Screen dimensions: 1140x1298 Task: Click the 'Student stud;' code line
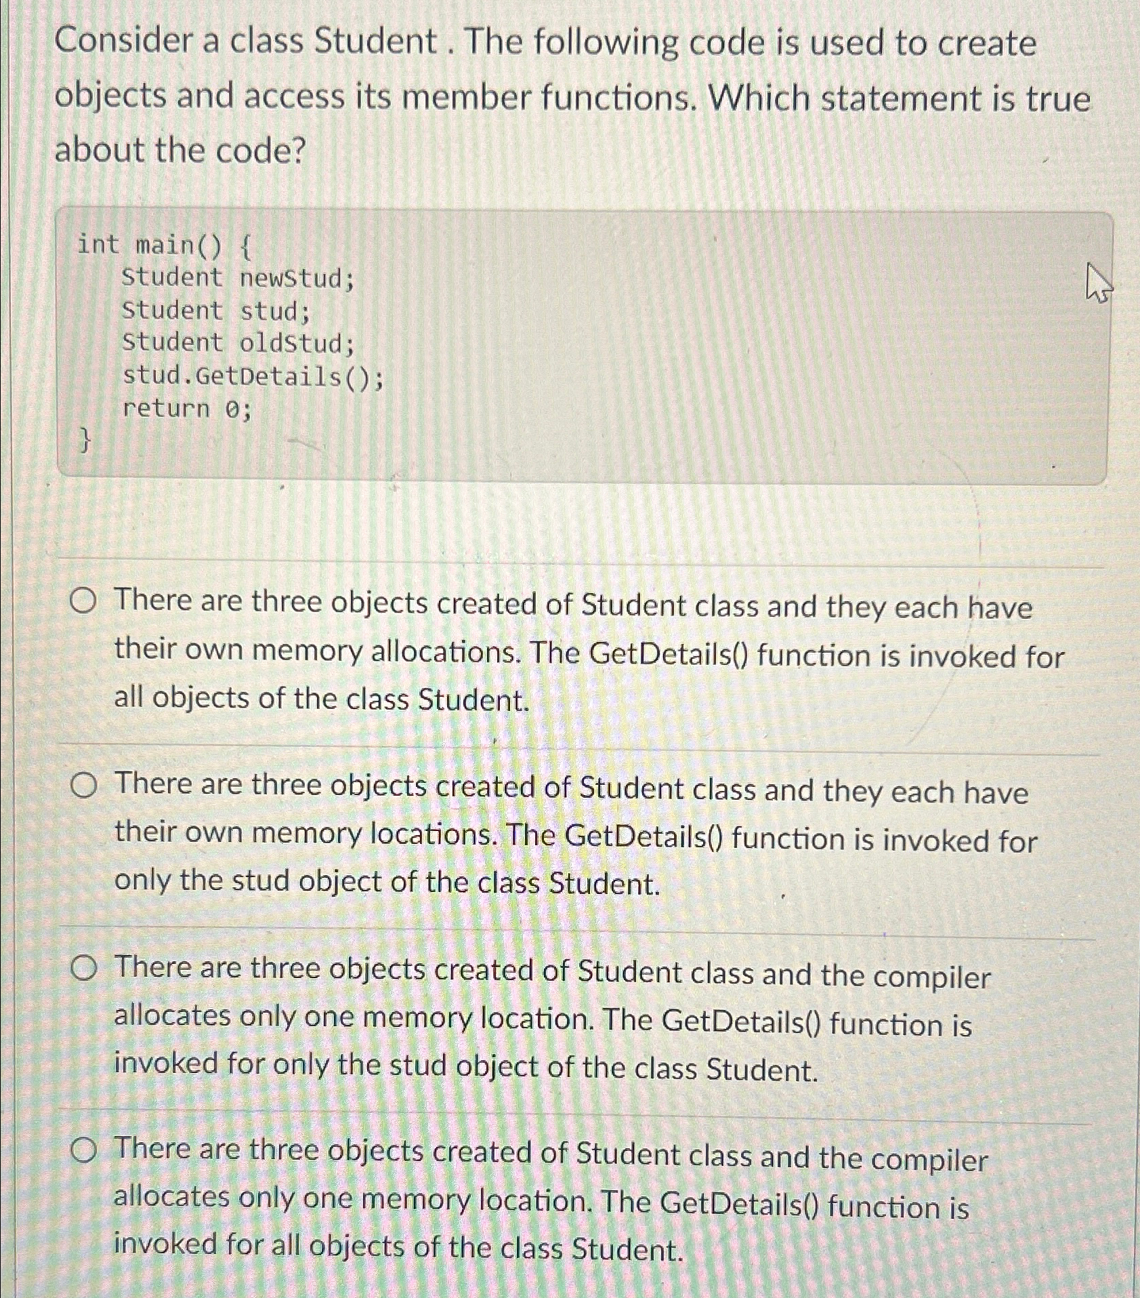(x=217, y=312)
